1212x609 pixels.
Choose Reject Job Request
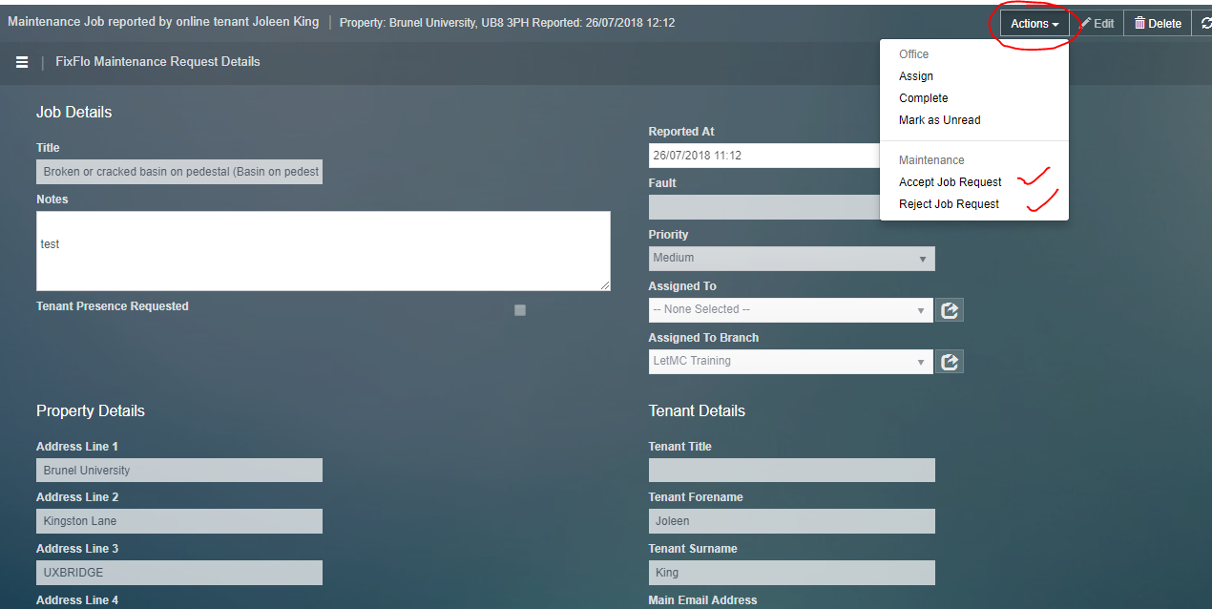click(x=950, y=204)
